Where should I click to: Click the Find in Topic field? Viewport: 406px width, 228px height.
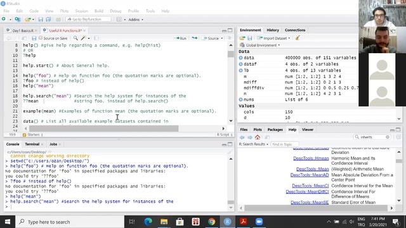[x=284, y=144]
